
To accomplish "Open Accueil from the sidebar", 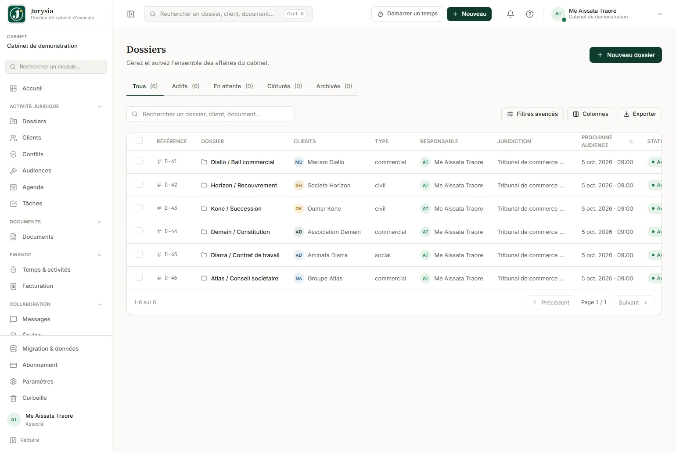I will point(56,89).
